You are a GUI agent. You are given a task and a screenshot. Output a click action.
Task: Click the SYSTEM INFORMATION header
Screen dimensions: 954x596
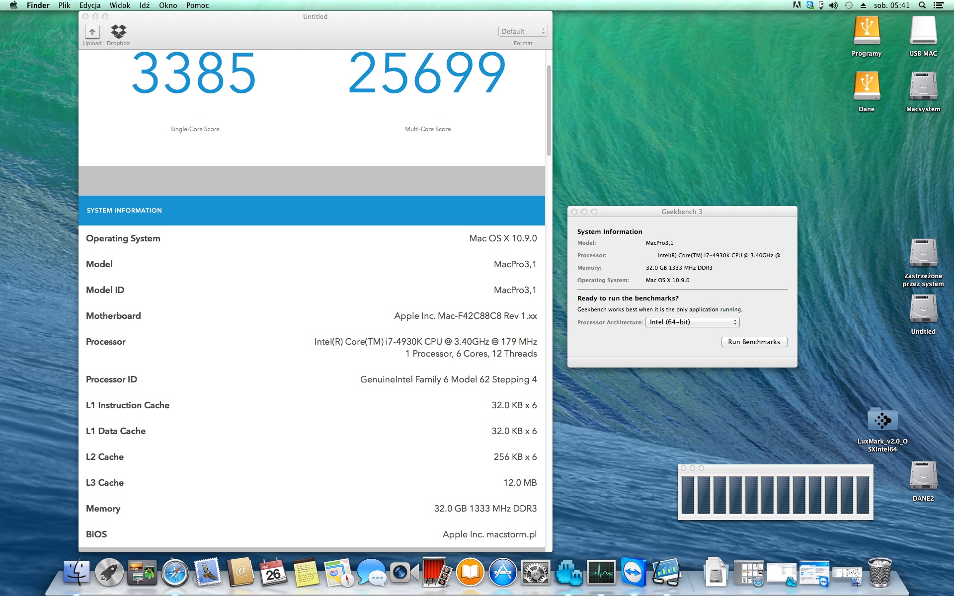[x=312, y=211]
